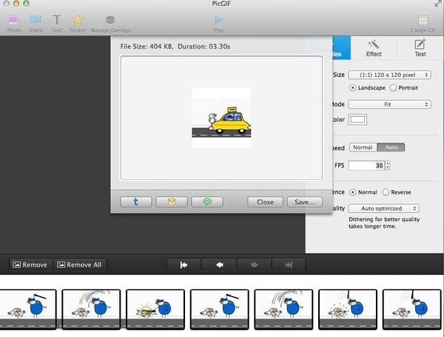Click the Remove All button
444x337 pixels.
click(80, 265)
